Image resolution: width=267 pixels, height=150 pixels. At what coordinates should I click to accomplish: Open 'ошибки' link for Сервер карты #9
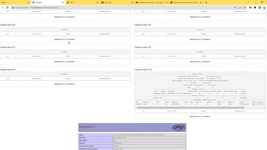click(68, 79)
